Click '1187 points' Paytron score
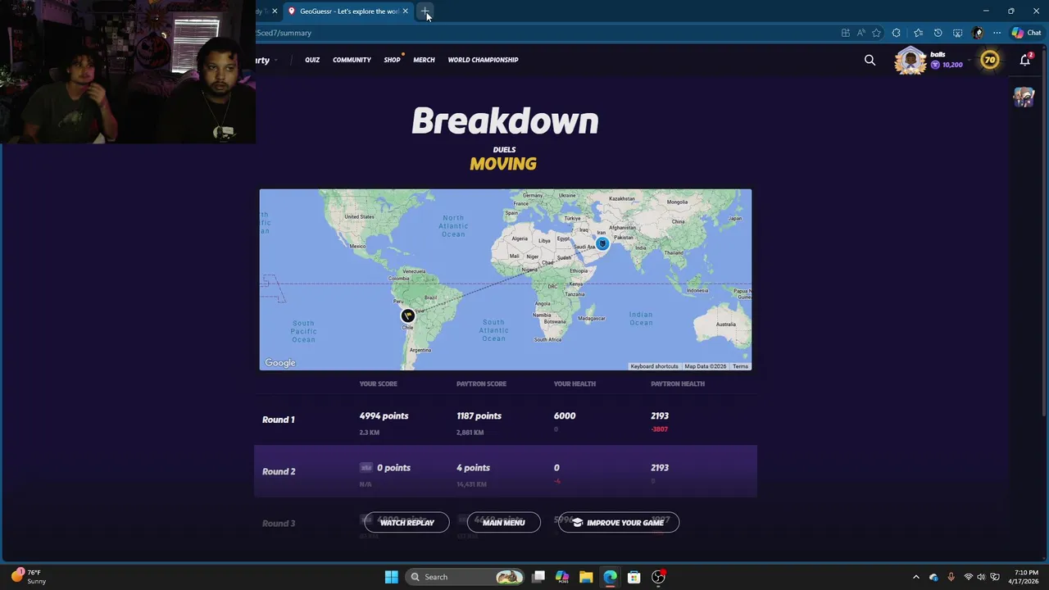This screenshot has width=1049, height=590. click(x=479, y=416)
